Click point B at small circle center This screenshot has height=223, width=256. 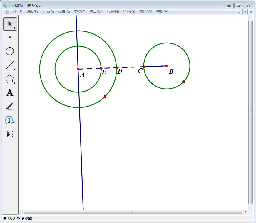point(167,66)
